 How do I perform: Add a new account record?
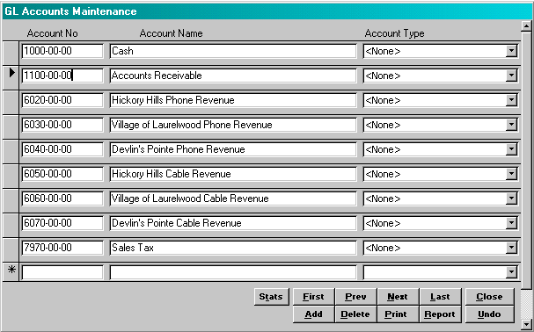[x=314, y=314]
